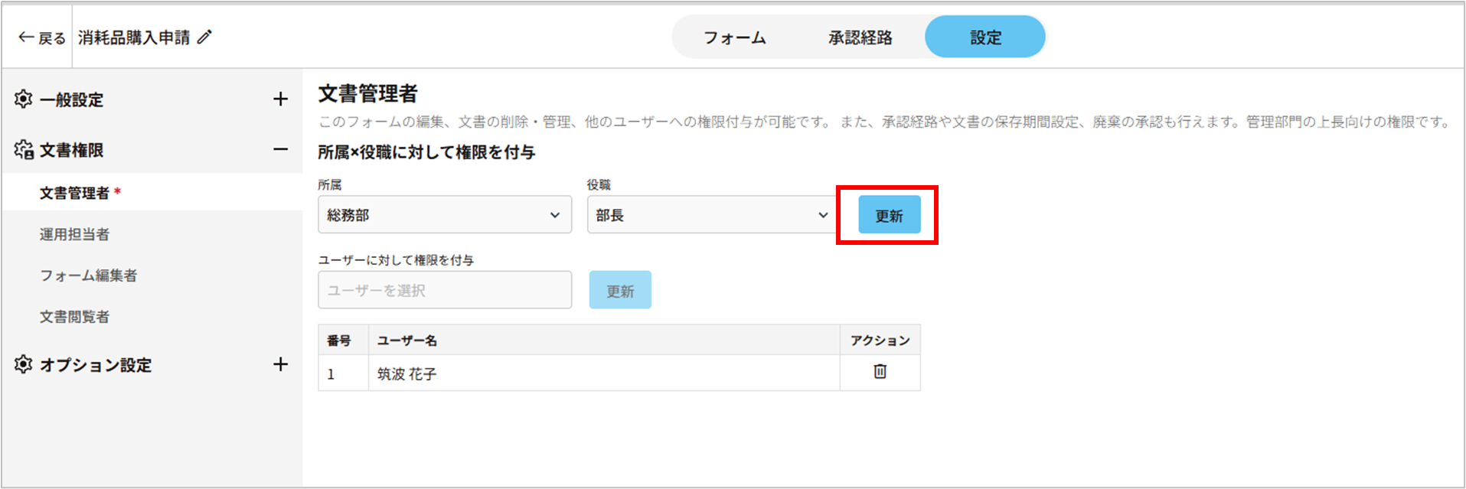Click the 更新 button beside the user field

click(x=620, y=290)
